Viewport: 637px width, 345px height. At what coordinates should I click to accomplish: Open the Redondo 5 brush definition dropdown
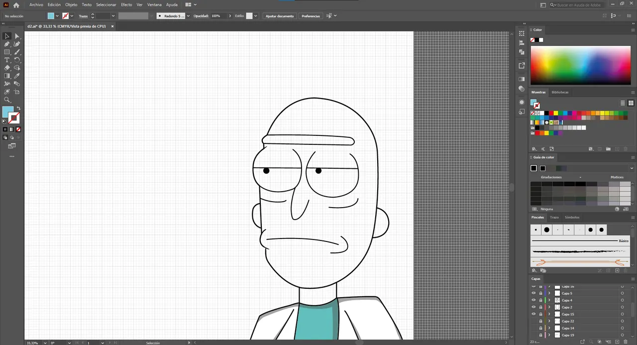click(x=187, y=16)
